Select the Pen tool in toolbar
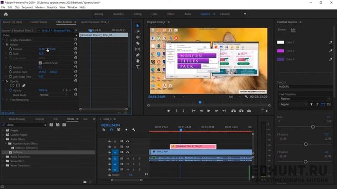The width and height of the screenshot is (337, 189). 138,55
